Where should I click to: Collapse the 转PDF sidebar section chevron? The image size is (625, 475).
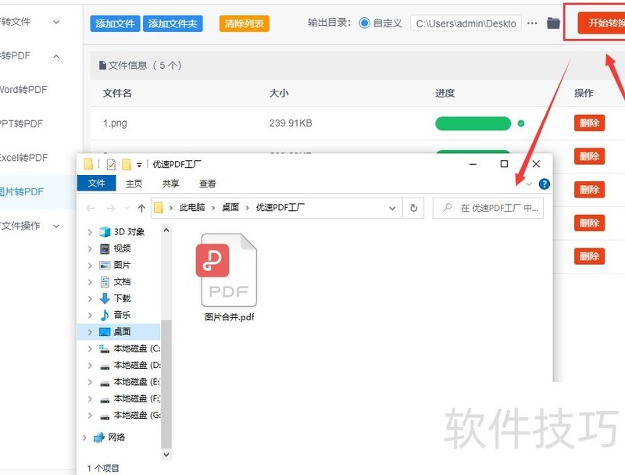(x=56, y=56)
